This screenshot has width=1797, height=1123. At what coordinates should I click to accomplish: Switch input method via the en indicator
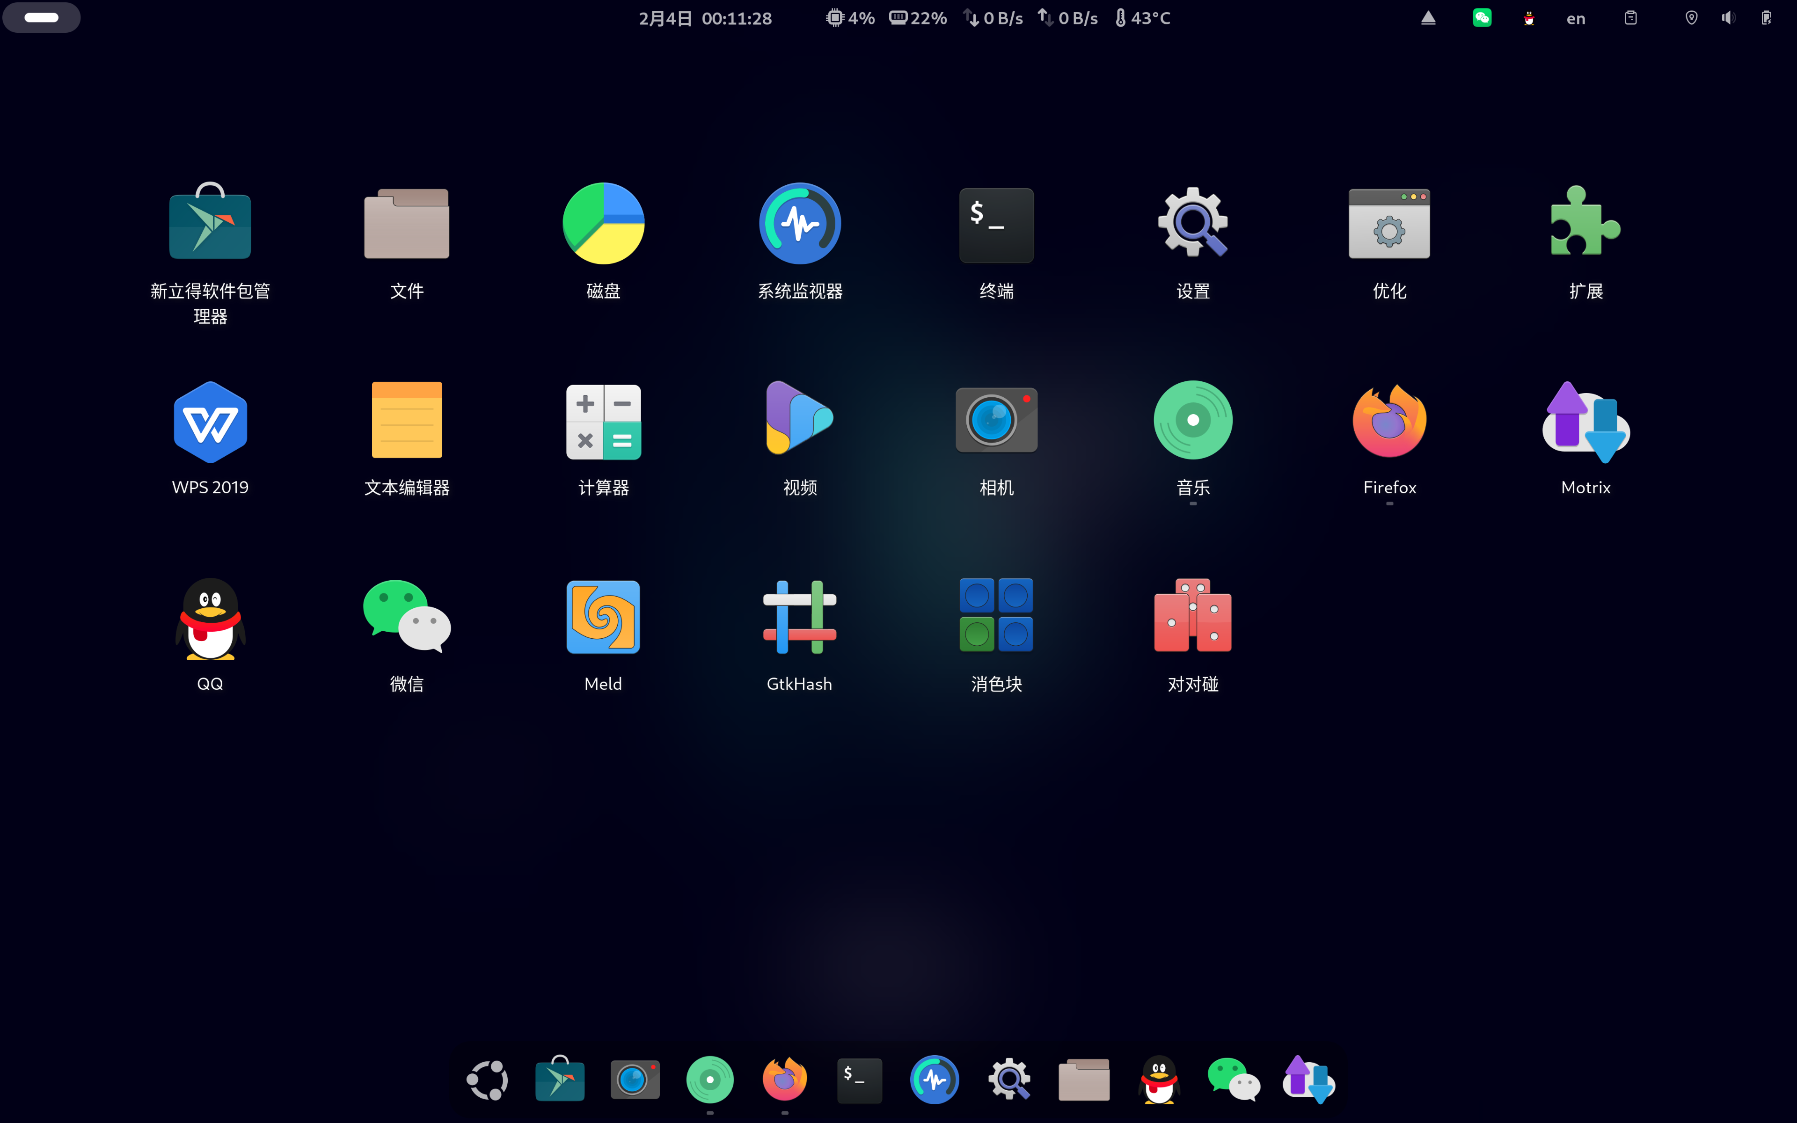(1576, 17)
